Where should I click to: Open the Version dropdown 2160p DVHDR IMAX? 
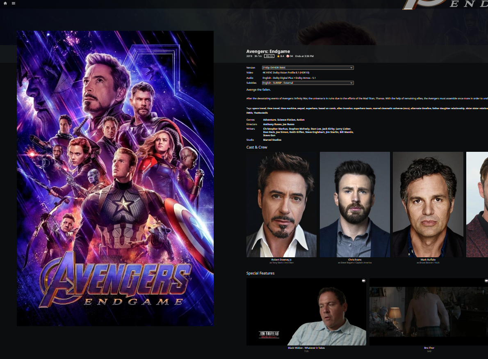pos(308,68)
